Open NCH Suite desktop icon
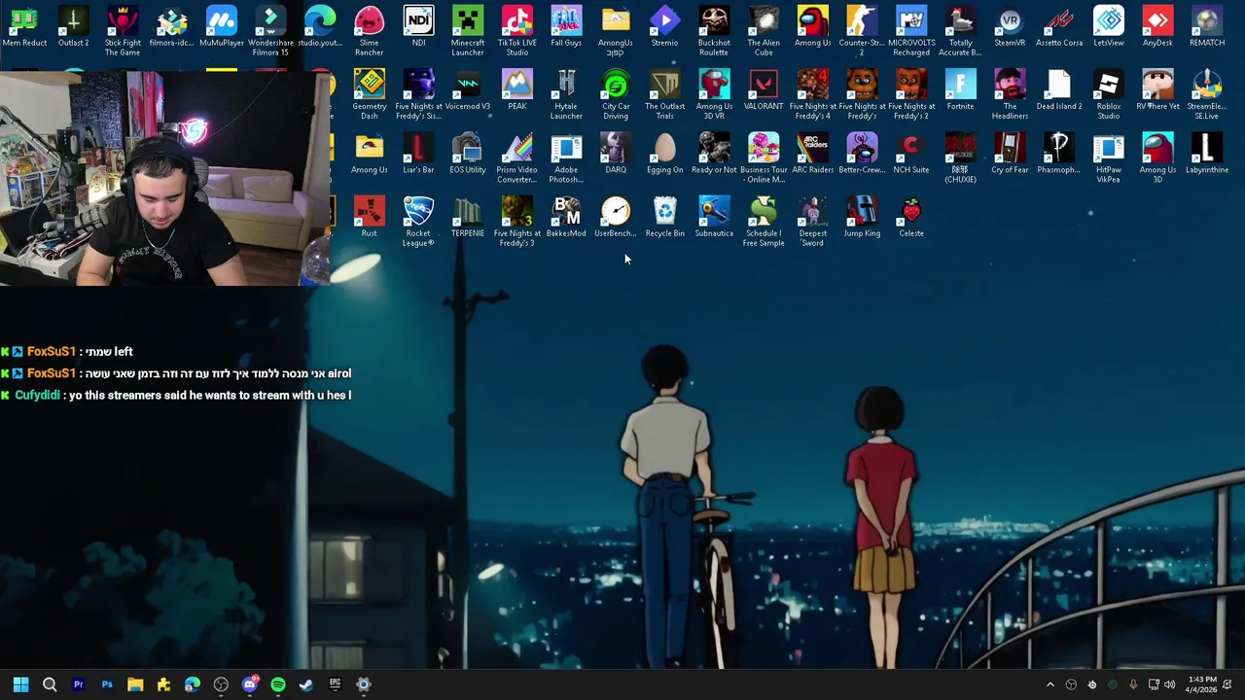Viewport: 1245px width, 700px height. pos(911,154)
